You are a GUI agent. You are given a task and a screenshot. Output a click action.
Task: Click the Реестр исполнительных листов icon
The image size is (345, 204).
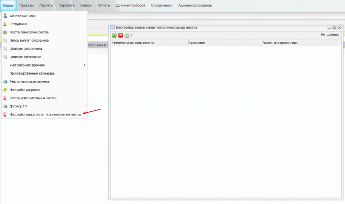(x=5, y=98)
